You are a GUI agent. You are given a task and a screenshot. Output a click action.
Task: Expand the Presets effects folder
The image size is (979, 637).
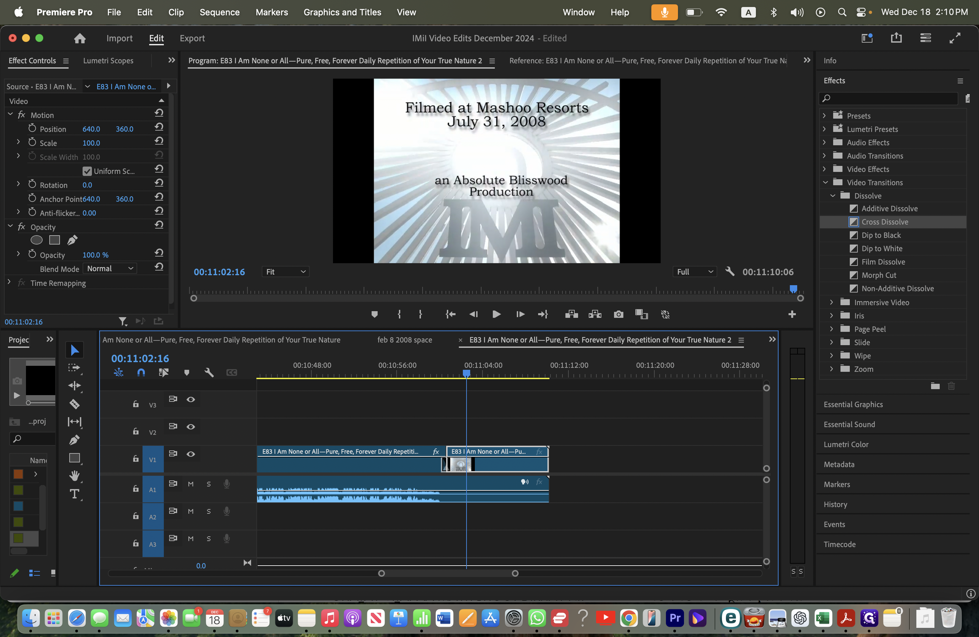824,116
